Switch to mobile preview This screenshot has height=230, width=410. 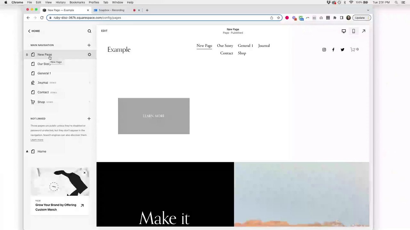point(354,31)
